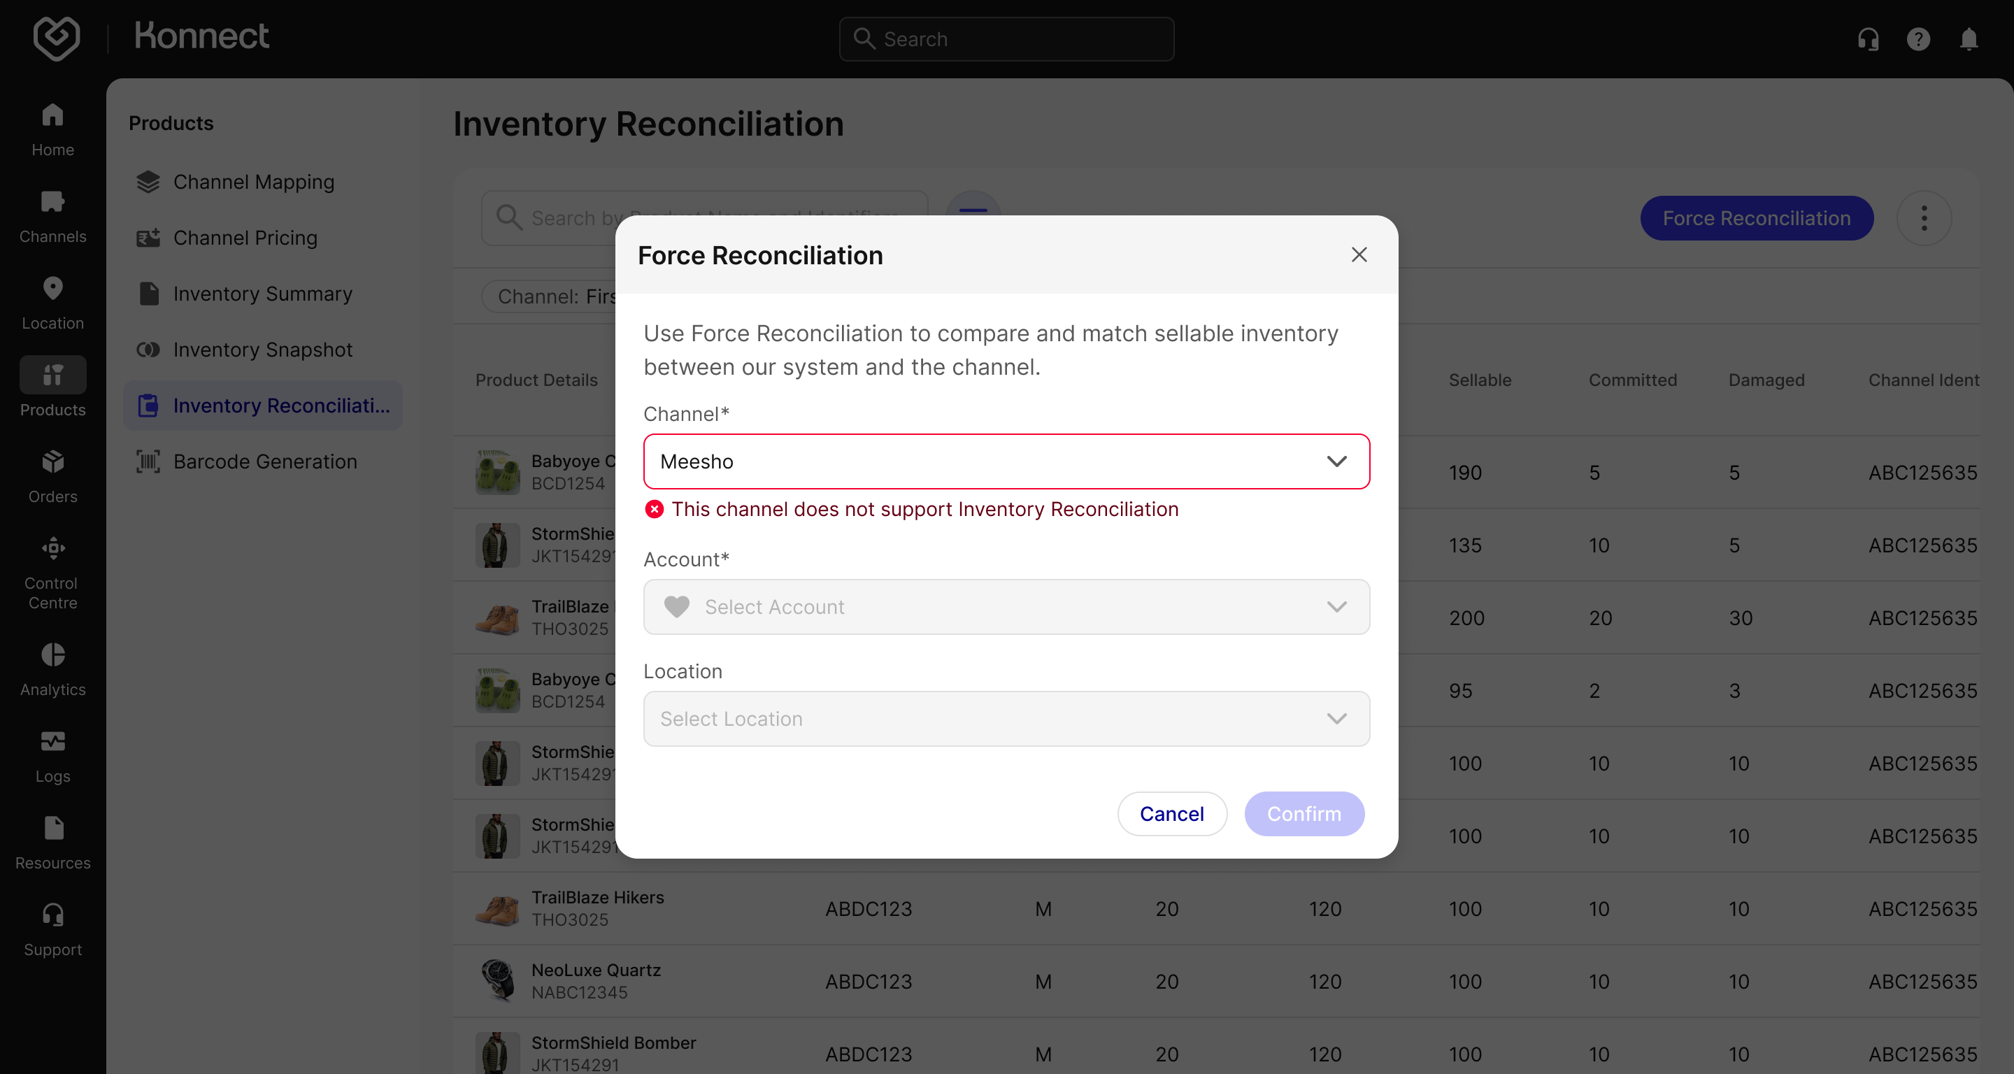Viewport: 2014px width, 1074px height.
Task: Open the three-dot more options menu
Action: point(1923,218)
